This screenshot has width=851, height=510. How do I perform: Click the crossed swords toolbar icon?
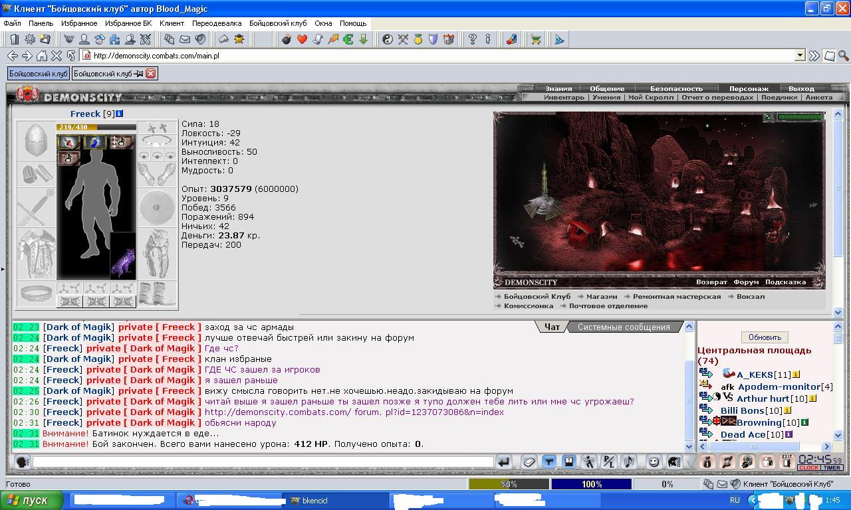[x=403, y=40]
